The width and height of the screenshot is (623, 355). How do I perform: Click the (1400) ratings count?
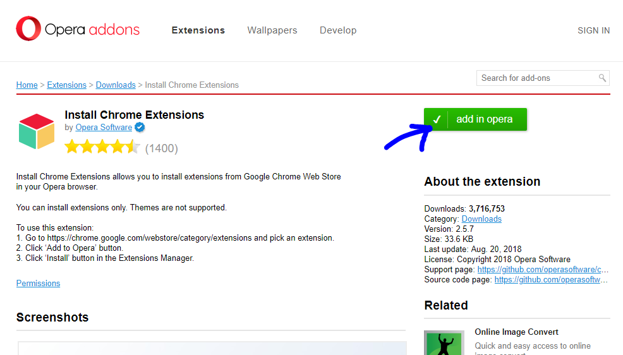[161, 148]
